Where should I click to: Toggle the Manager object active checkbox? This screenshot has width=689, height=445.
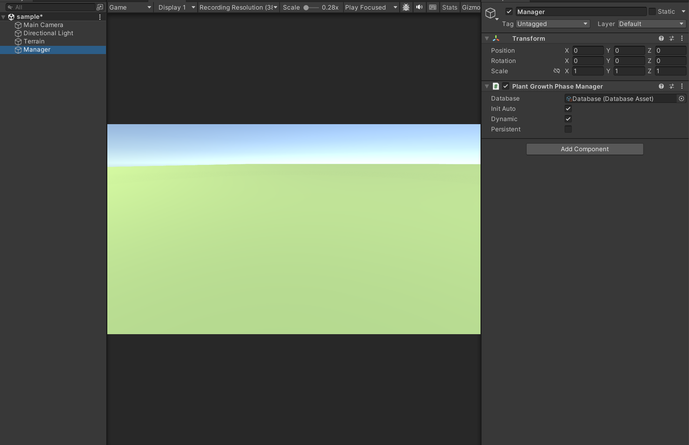[509, 12]
